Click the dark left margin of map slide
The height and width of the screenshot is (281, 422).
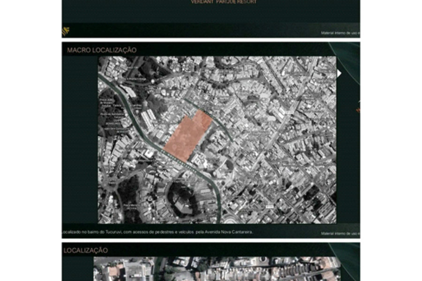(x=80, y=140)
